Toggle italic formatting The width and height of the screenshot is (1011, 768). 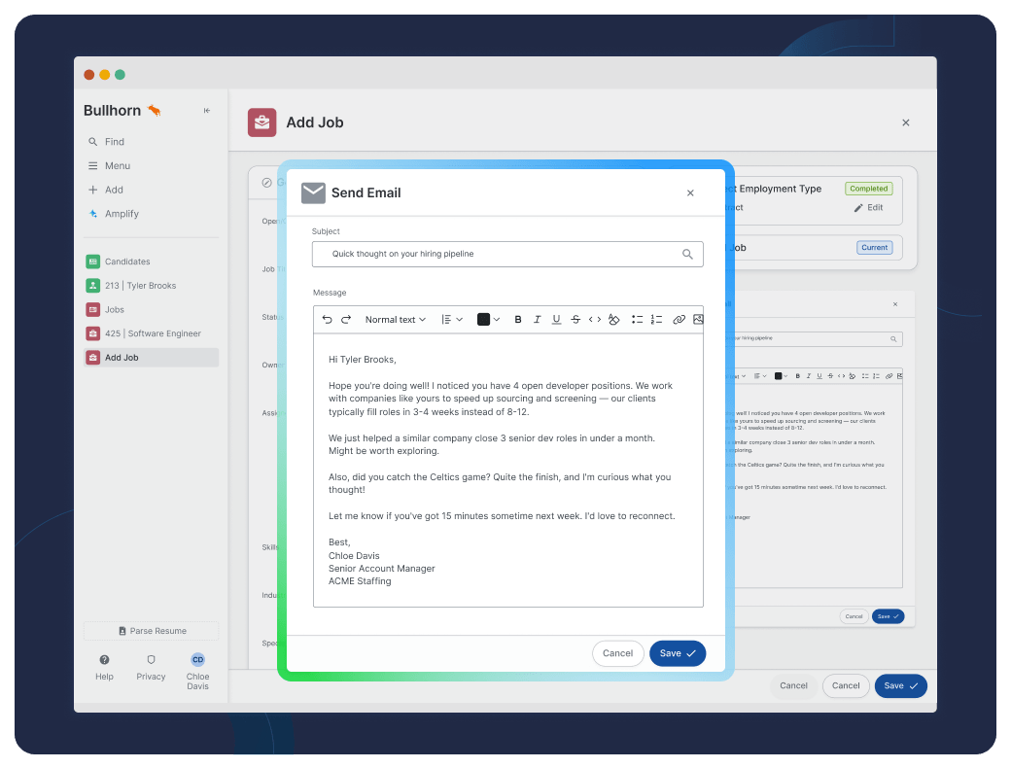(x=537, y=319)
